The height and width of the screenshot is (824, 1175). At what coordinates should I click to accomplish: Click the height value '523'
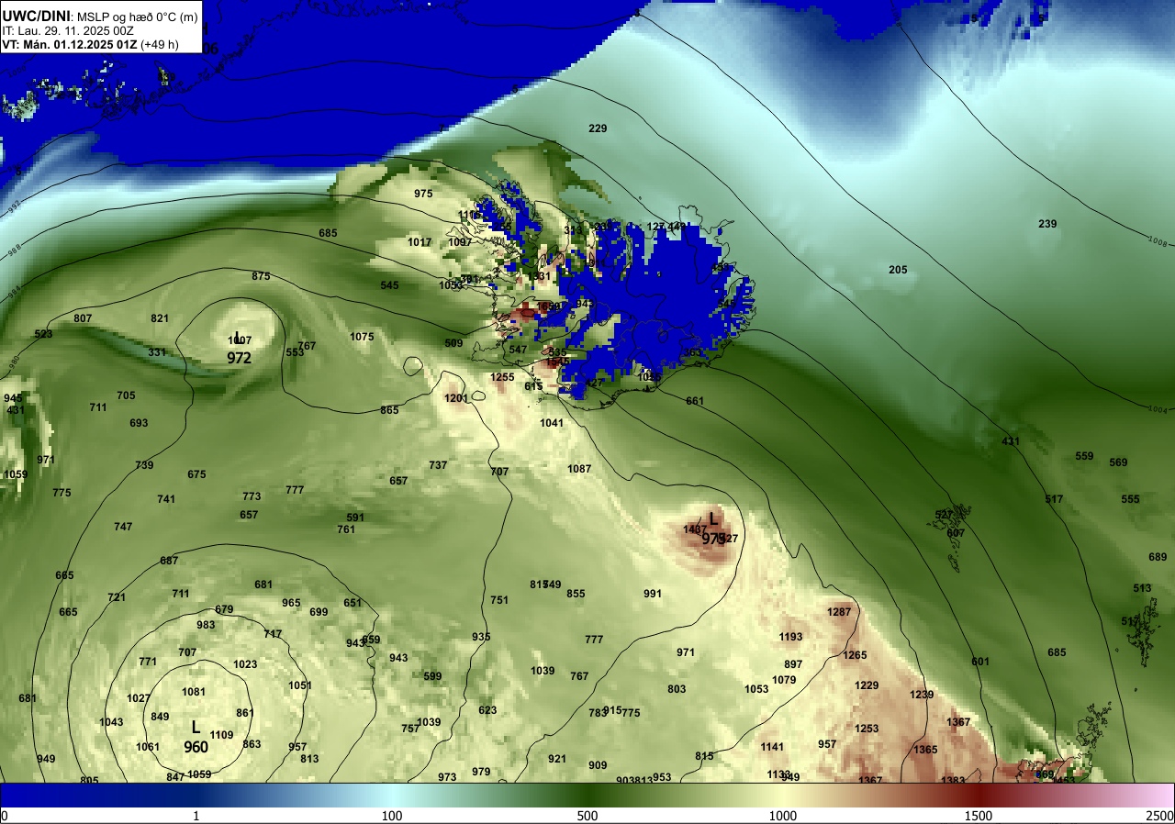pyautogui.click(x=43, y=334)
